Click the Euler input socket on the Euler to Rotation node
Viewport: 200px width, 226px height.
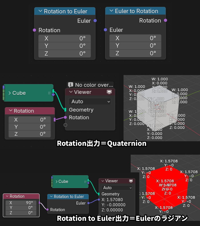point(106,30)
